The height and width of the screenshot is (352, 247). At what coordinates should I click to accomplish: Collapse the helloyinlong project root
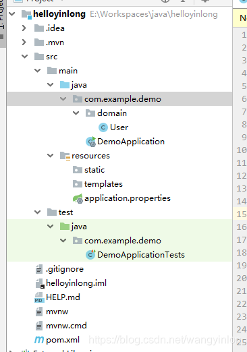pos(11,14)
